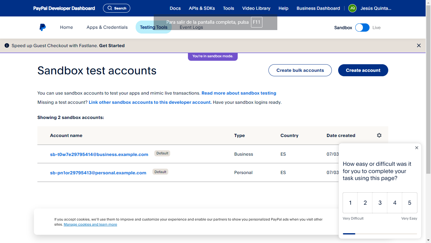Screen dimensions: 431x243
Task: Rate the page 5 Very Easy
Action: 410,203
